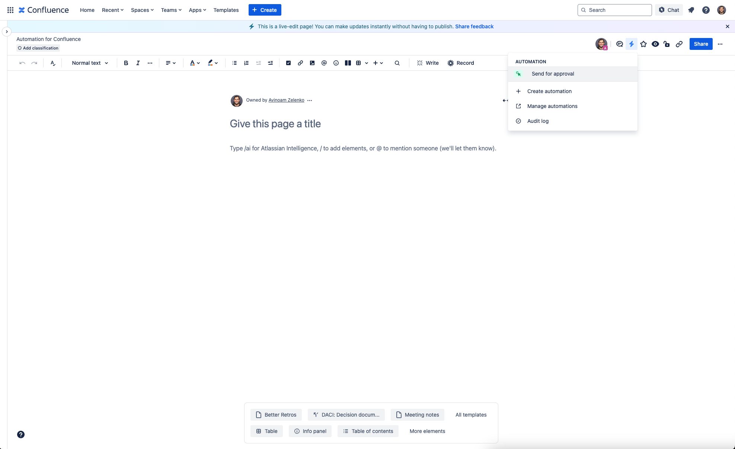
Task: Click the Search field
Action: coord(614,10)
